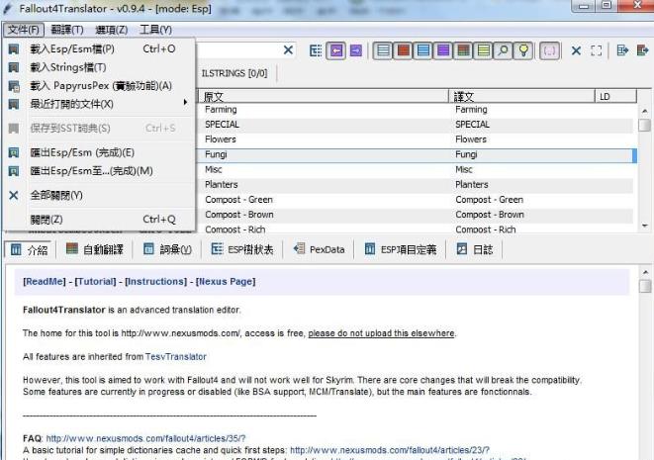
Task: Click the light bulb icon in toolbar
Action: coord(523,50)
